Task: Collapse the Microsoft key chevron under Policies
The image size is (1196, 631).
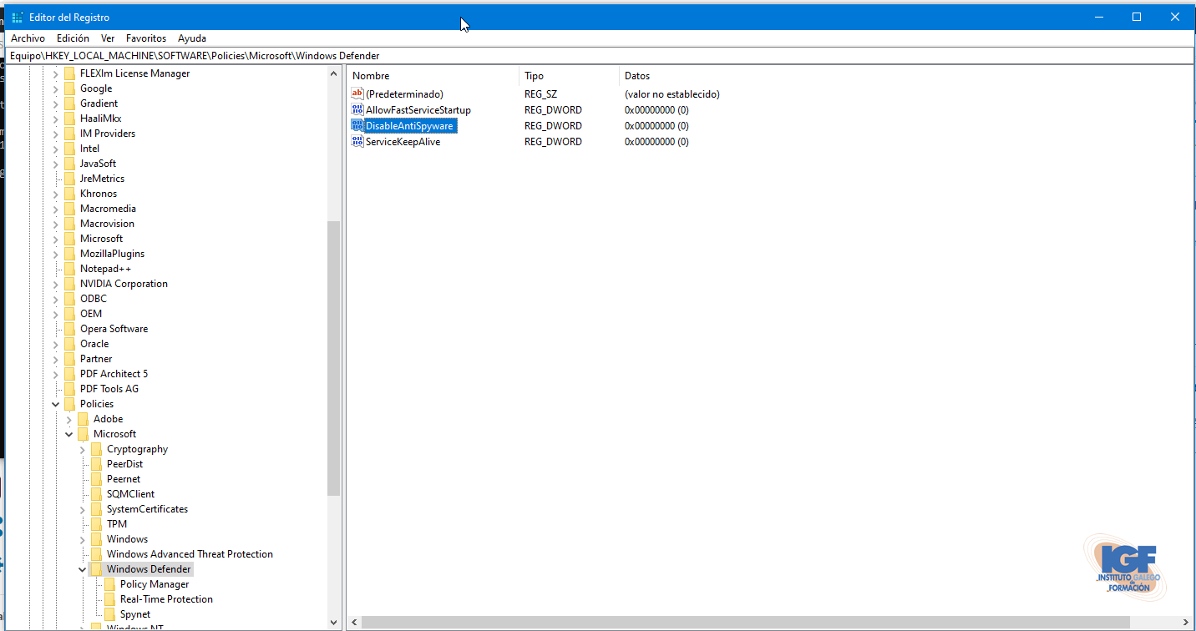Action: point(69,434)
